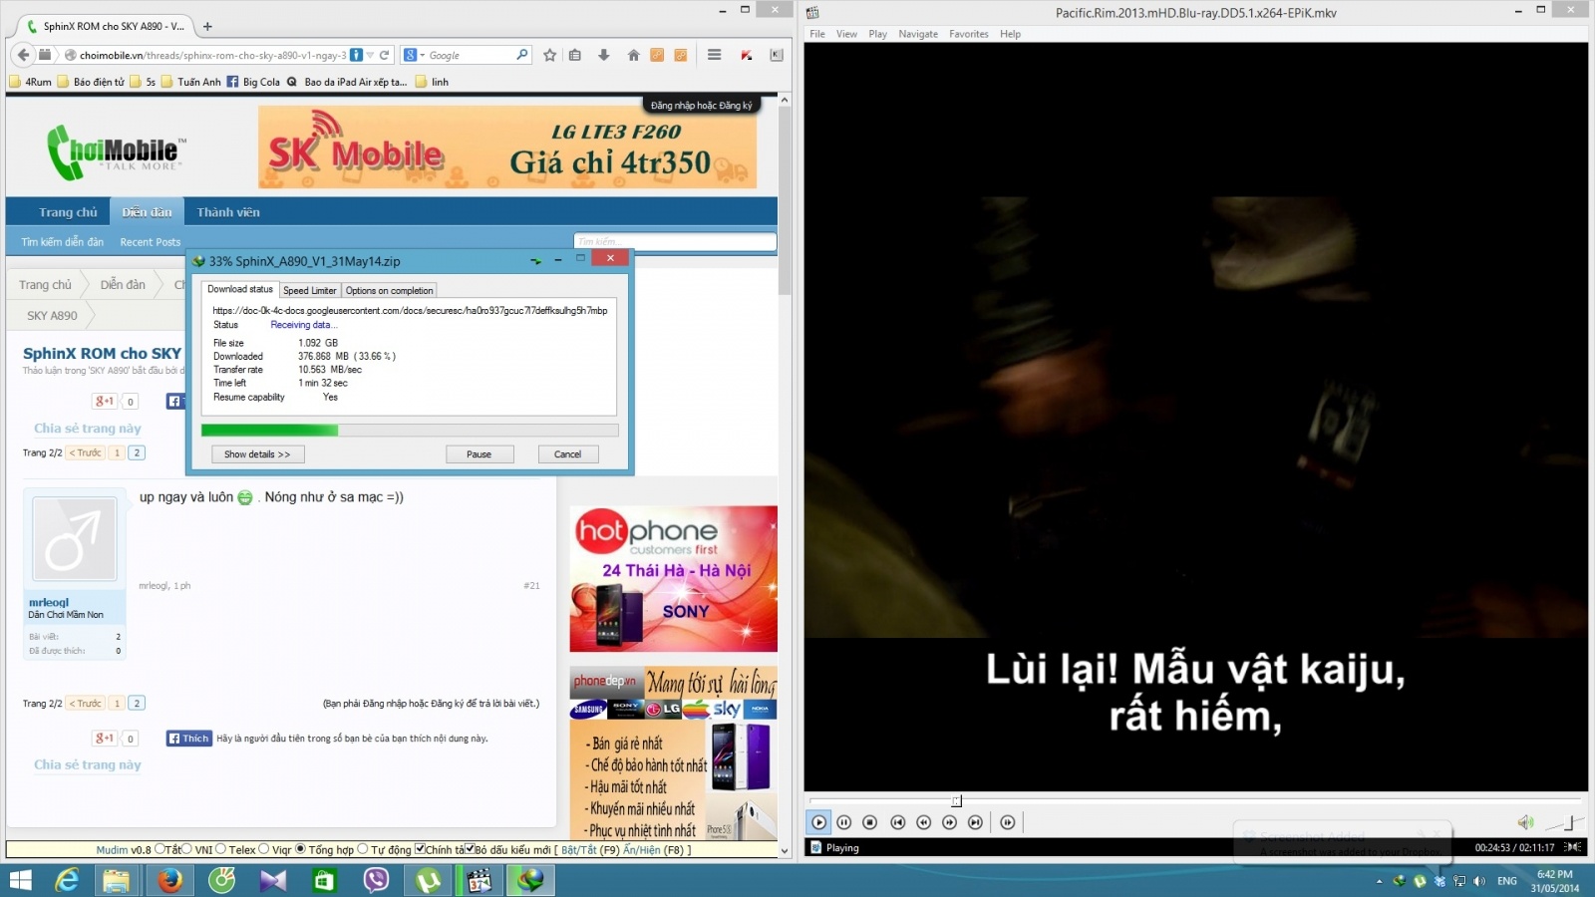
Task: Click the Facebook Thích button below the post
Action: point(189,739)
